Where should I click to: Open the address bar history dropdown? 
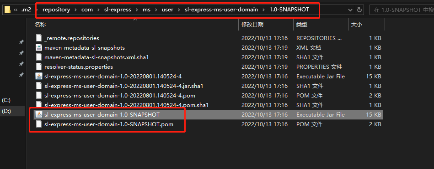pos(350,10)
